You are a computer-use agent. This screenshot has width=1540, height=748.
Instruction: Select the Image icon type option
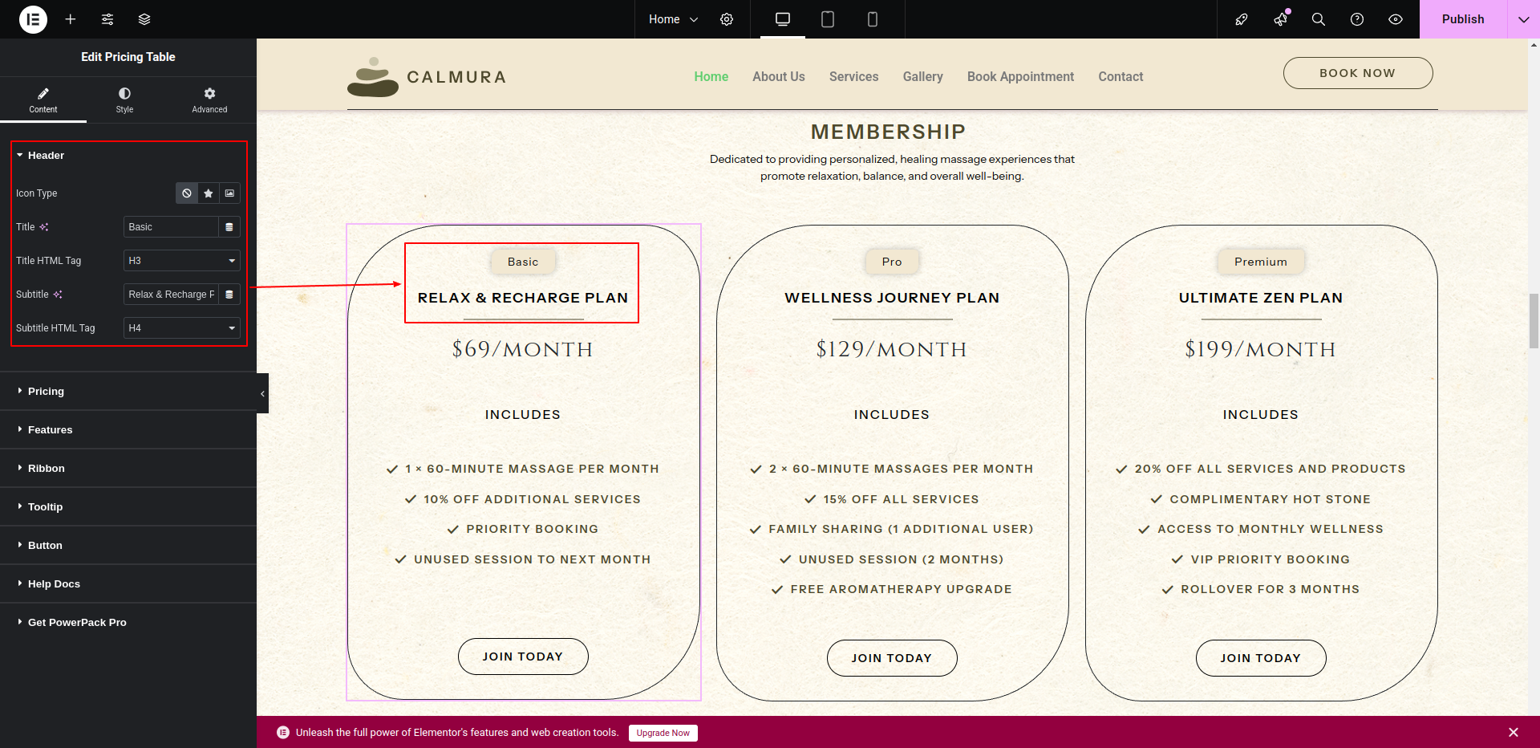[x=230, y=193]
